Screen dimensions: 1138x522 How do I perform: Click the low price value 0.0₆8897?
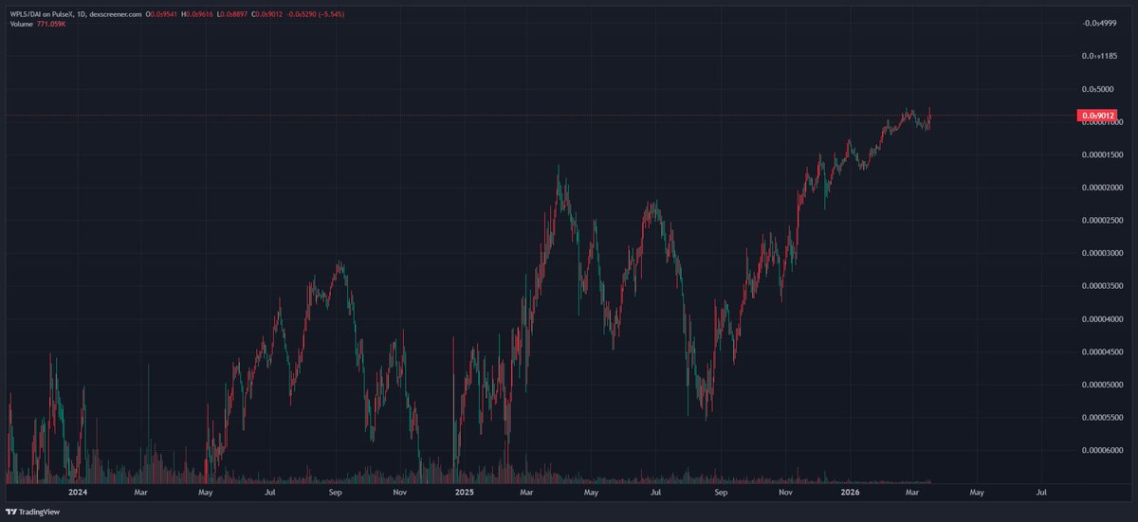click(x=235, y=14)
